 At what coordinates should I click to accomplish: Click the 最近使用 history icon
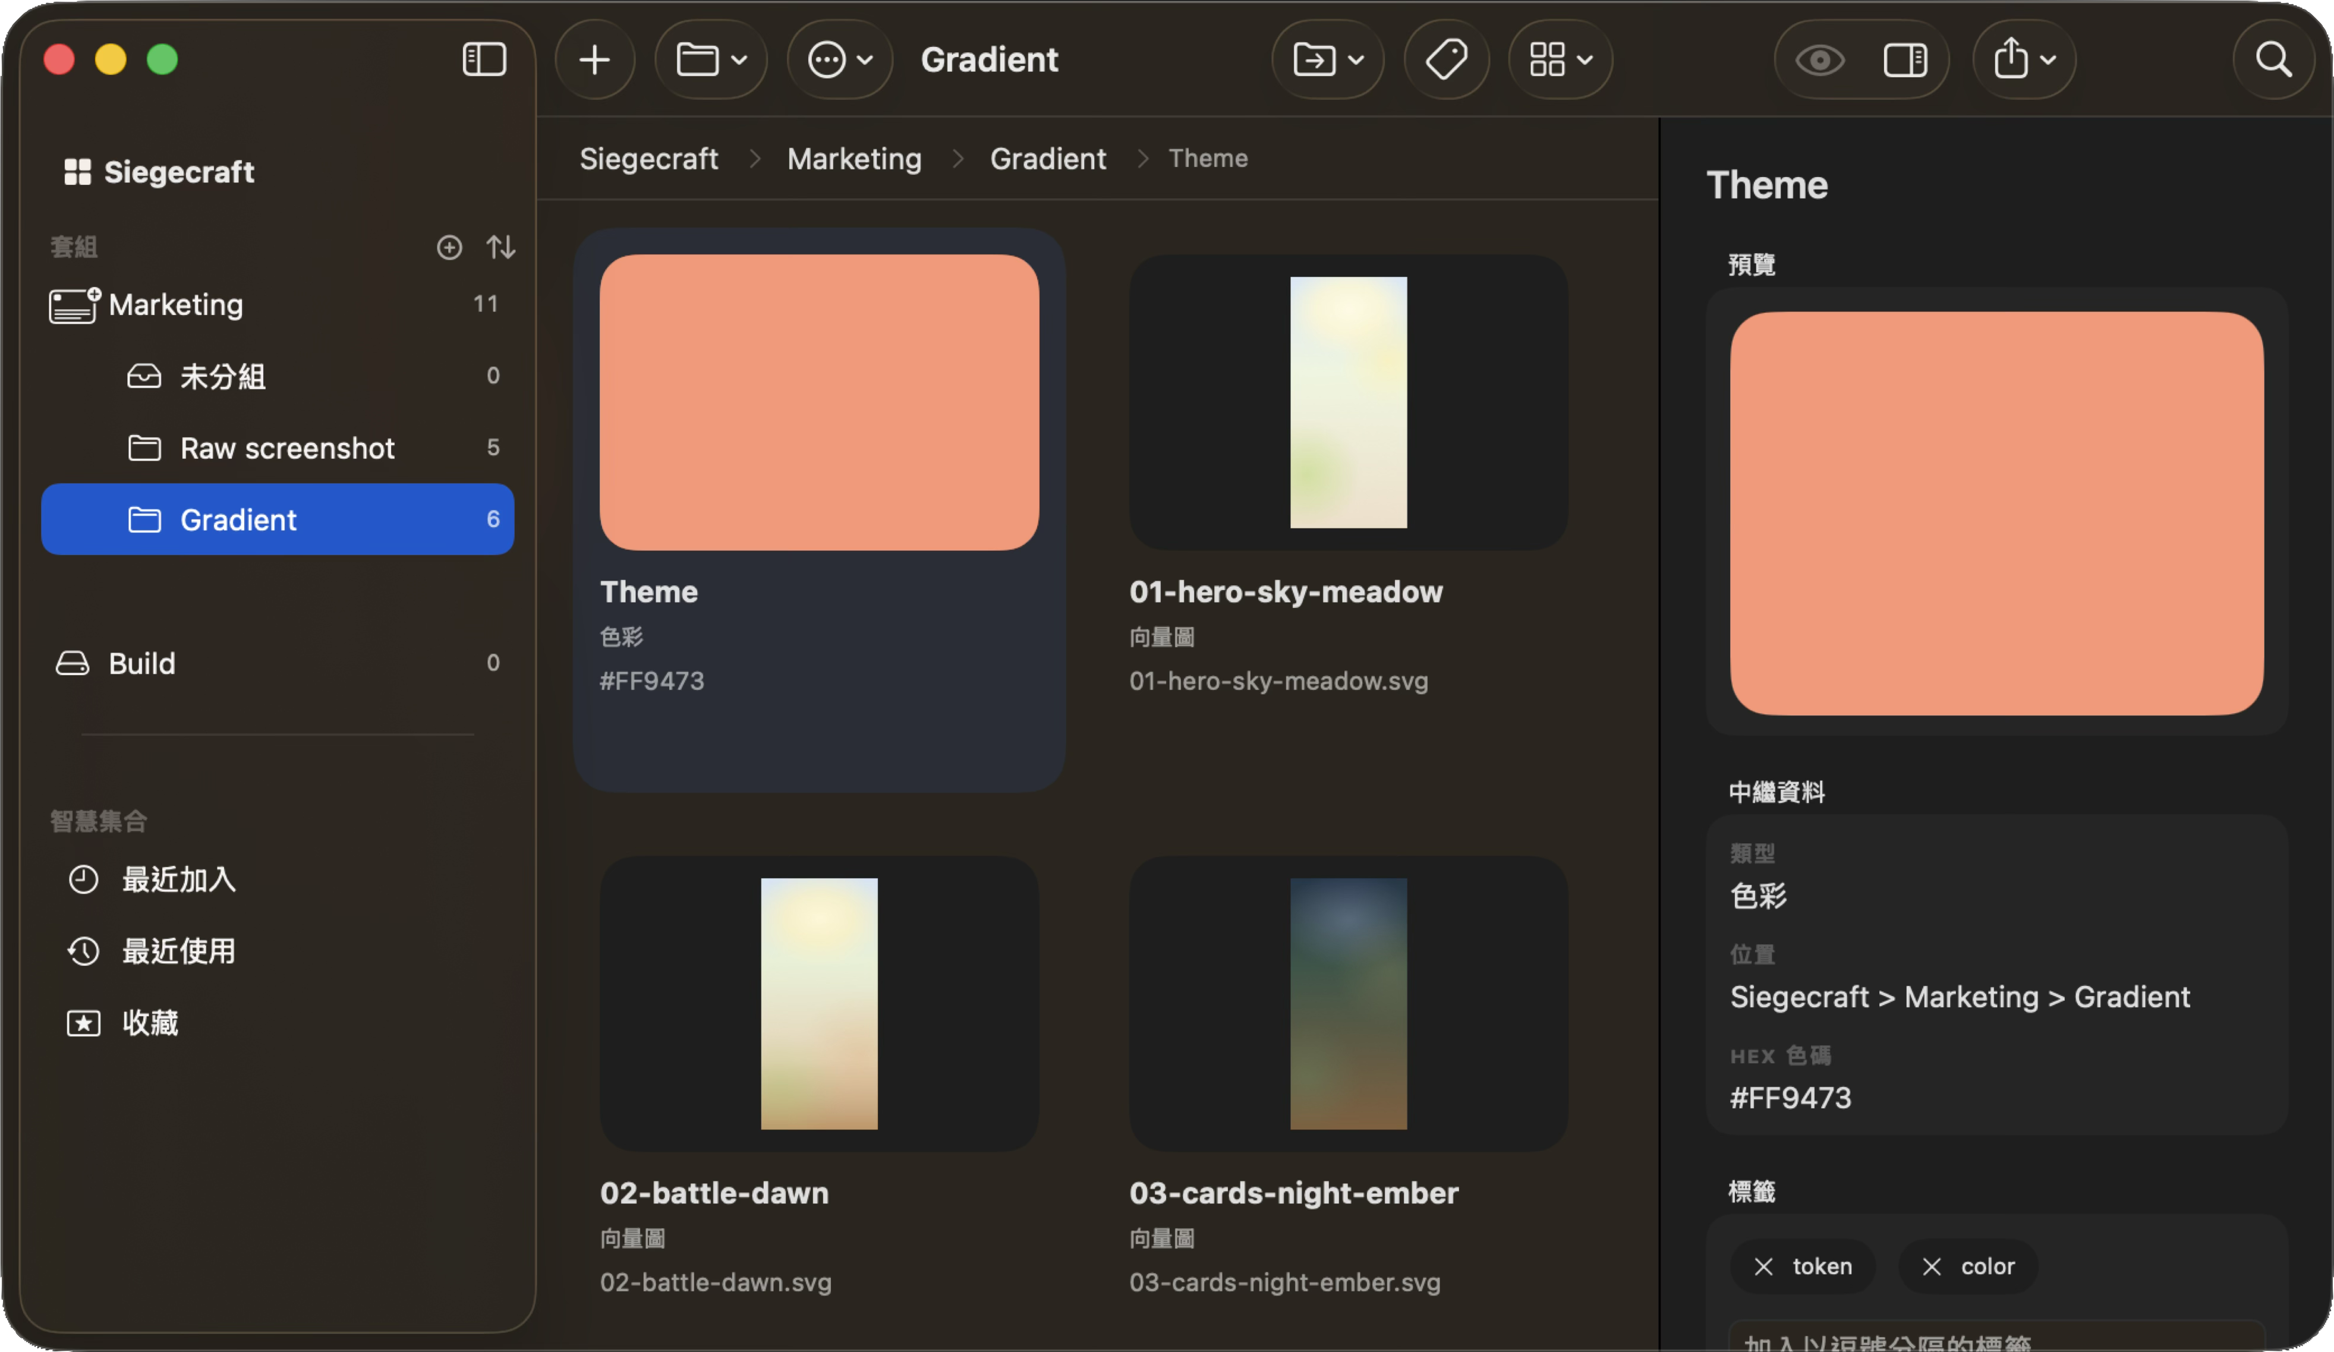pos(83,951)
